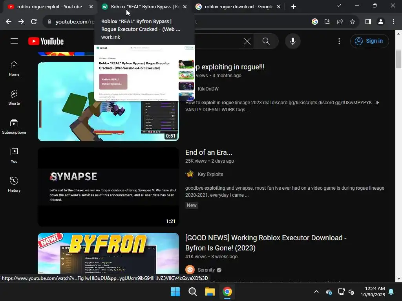Click the YouTube search magnifier button
The width and height of the screenshot is (402, 301).
[x=266, y=41]
